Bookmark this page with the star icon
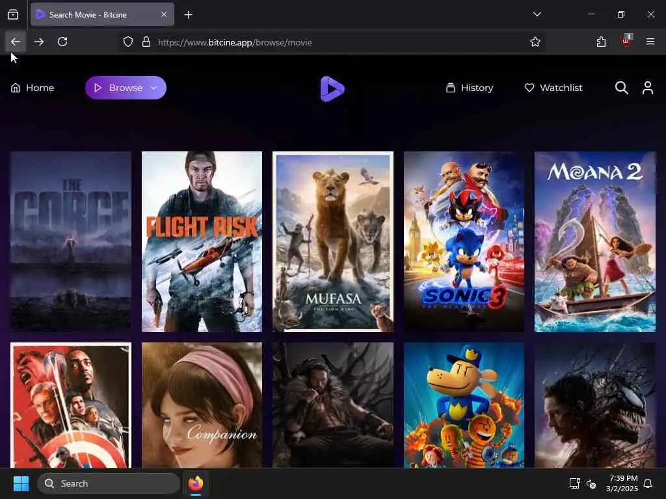Viewport: 666px width, 499px height. click(535, 42)
